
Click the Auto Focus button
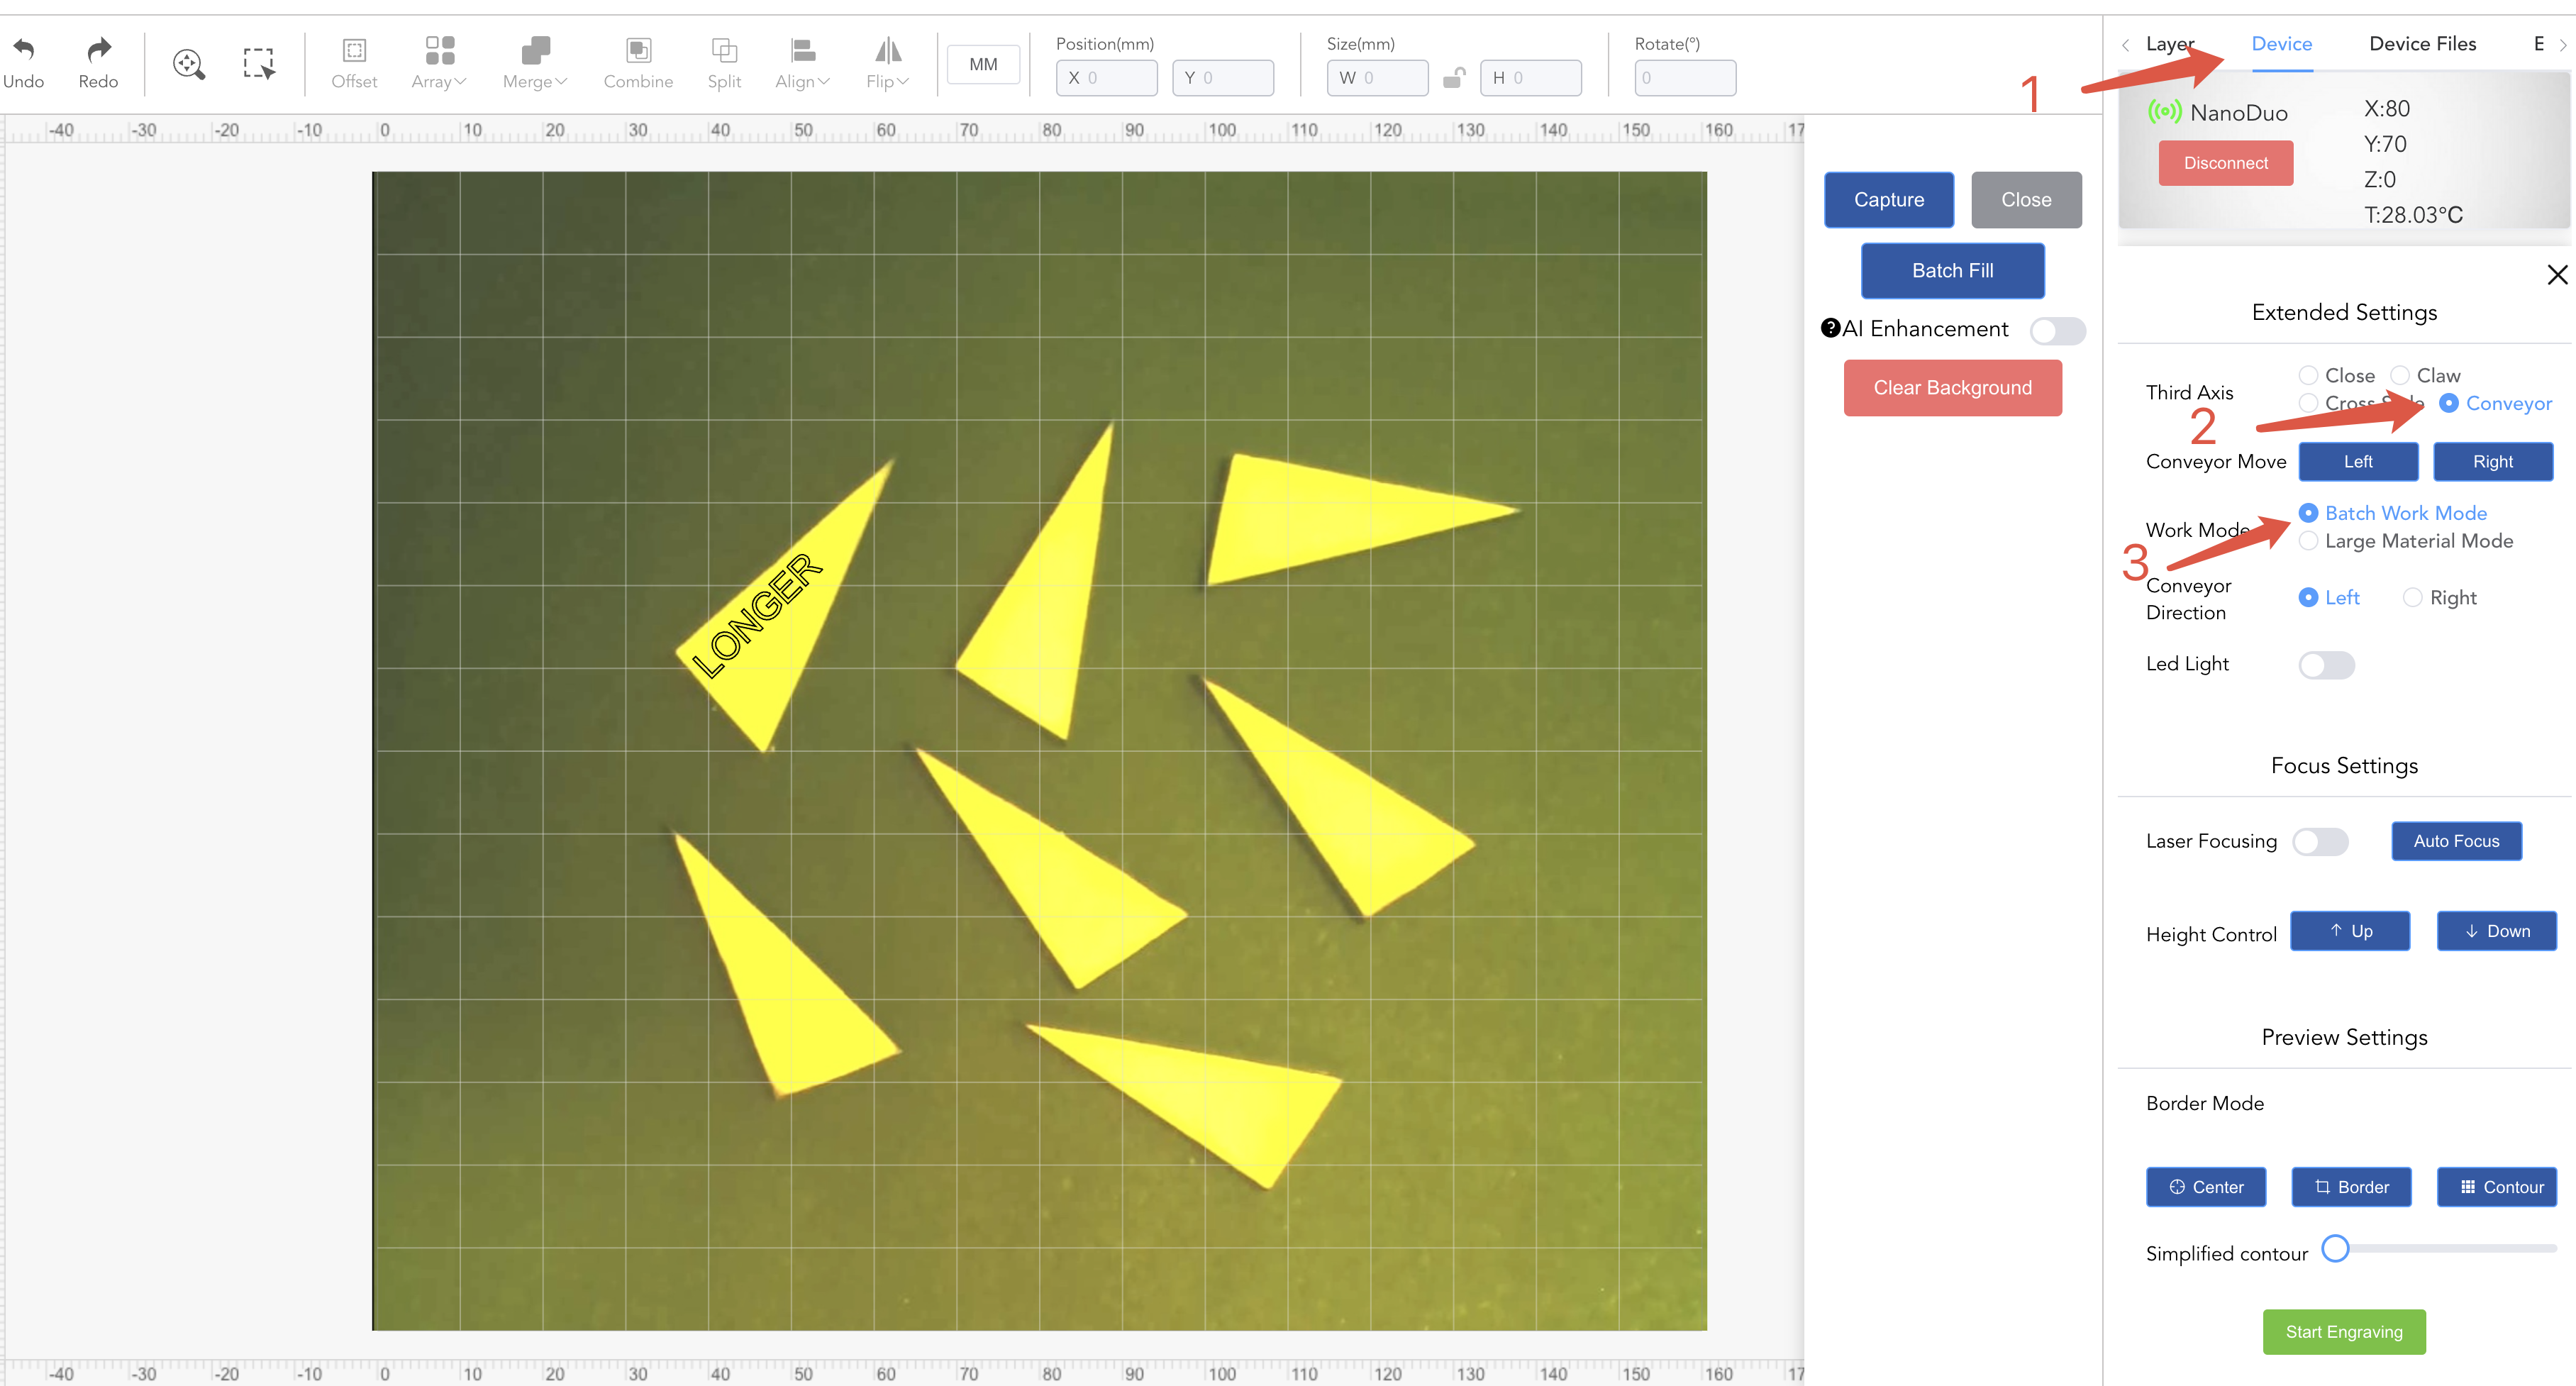click(x=2456, y=841)
